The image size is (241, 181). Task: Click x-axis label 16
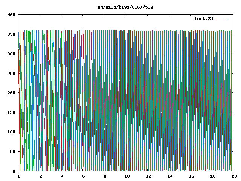point(191,176)
